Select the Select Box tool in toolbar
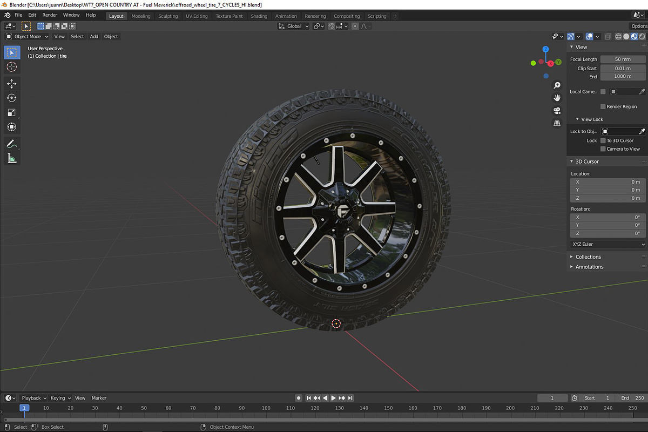Viewport: 648px width, 432px height. (12, 52)
